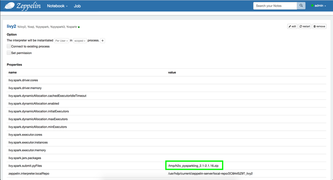333x180 pixels.
Task: Select livy.spark.executor.instances property name
Action: 28,142
